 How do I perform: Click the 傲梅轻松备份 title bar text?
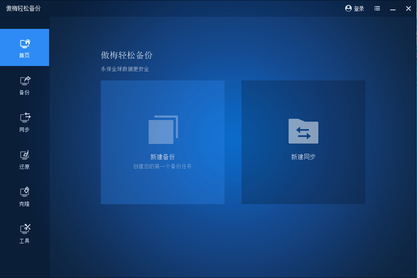click(24, 9)
